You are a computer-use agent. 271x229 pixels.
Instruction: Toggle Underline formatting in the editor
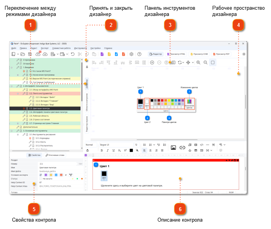(x=113, y=150)
